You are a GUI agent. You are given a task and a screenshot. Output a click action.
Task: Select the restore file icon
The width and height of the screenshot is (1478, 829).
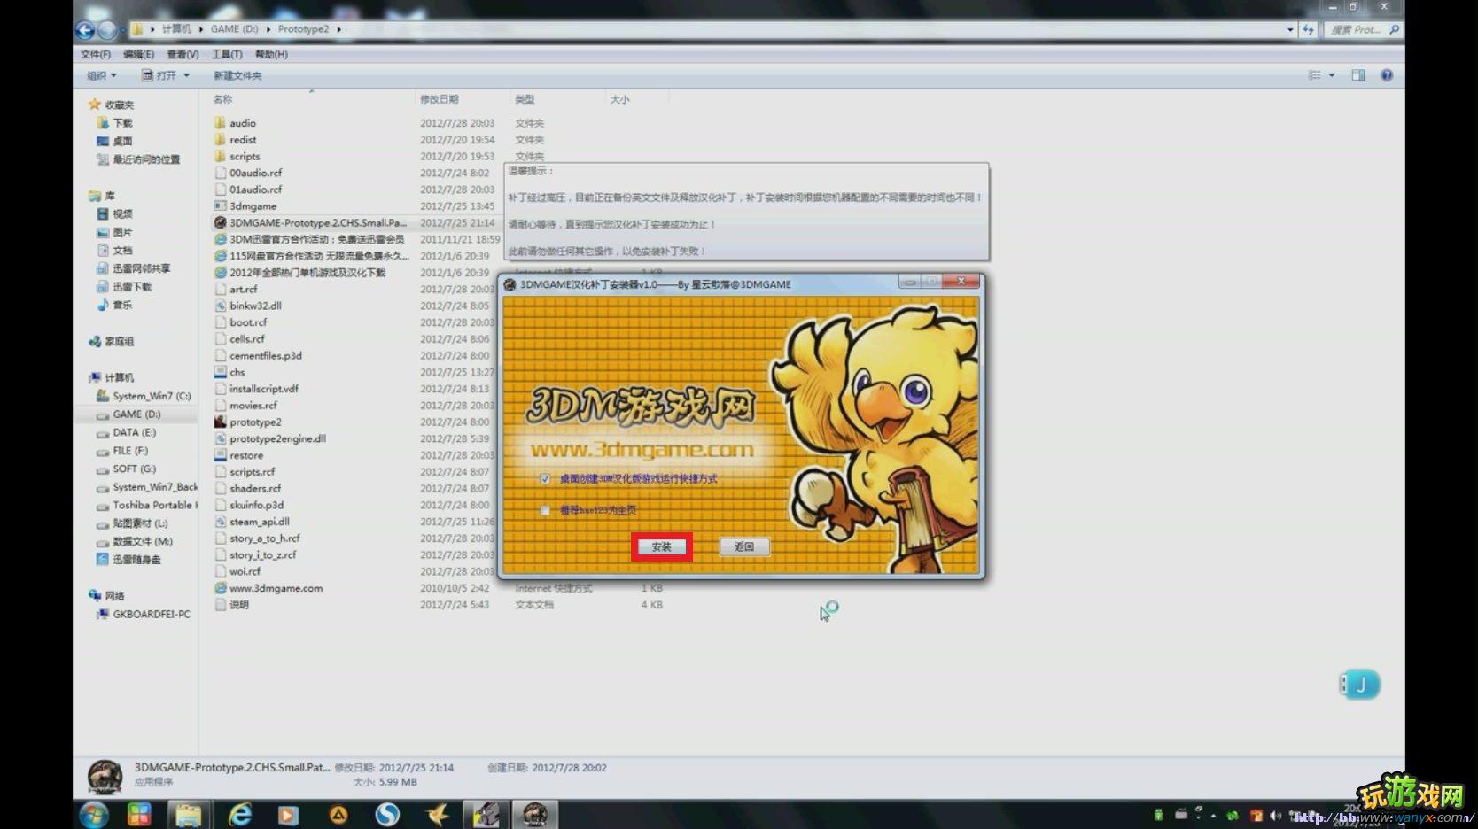coord(220,455)
